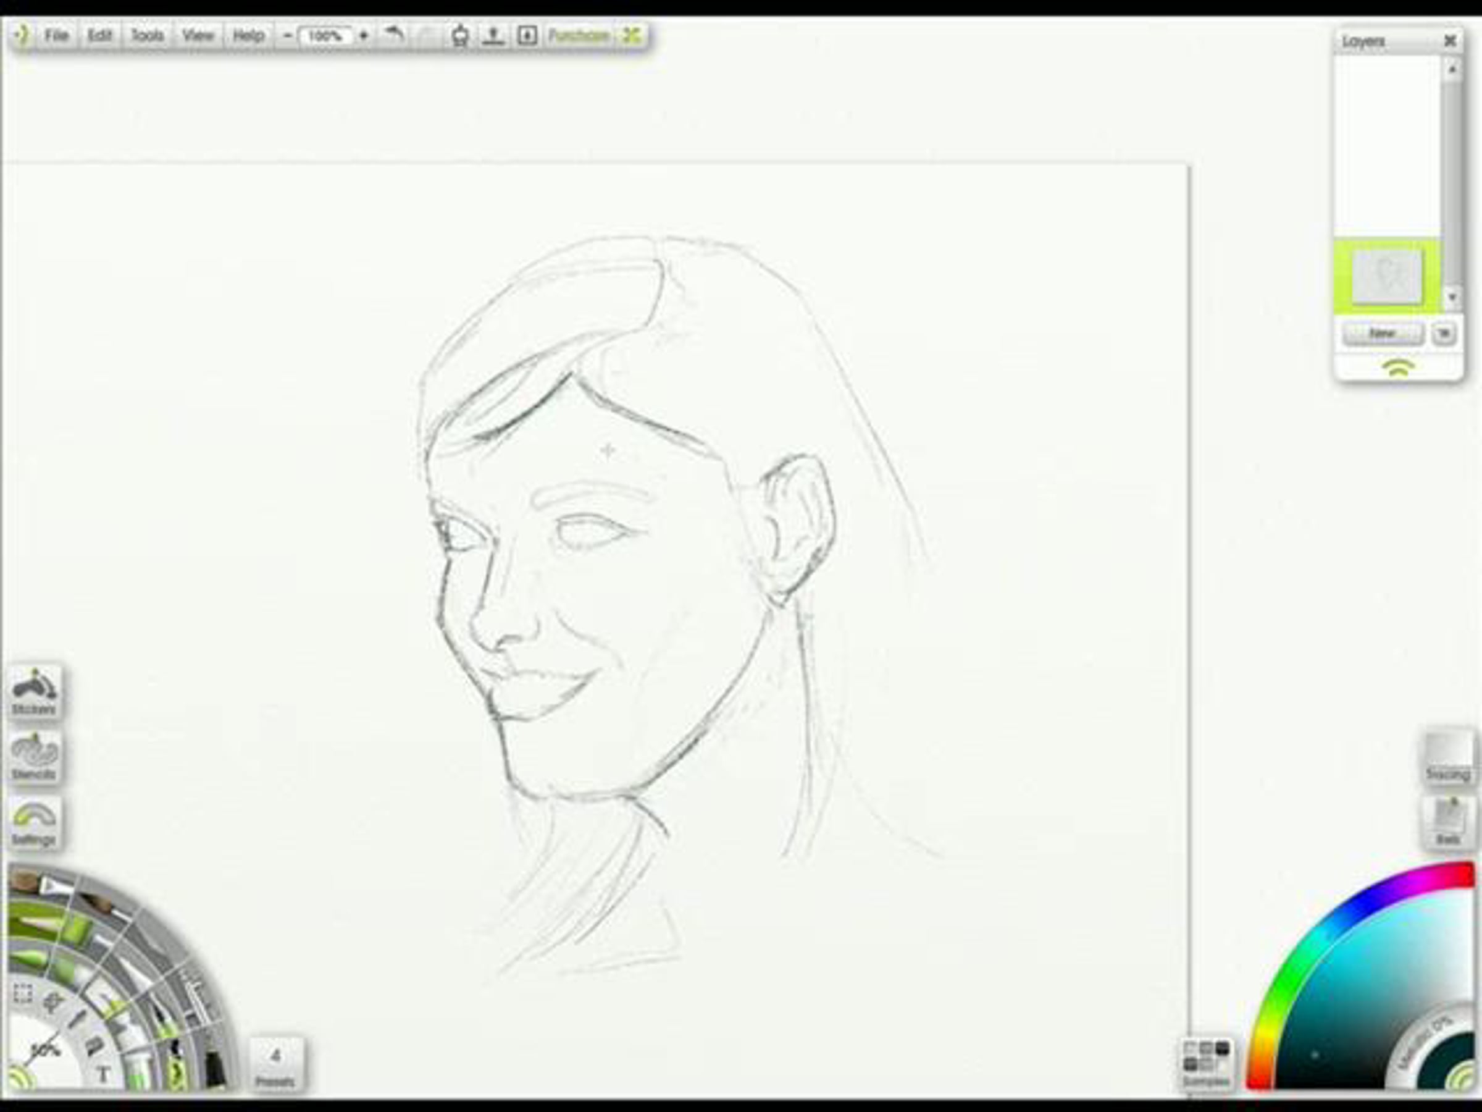Collapse the menu bar with the arrow

pos(23,35)
